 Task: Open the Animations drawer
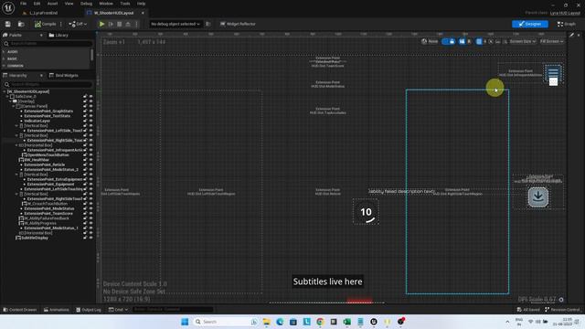pyautogui.click(x=56, y=310)
